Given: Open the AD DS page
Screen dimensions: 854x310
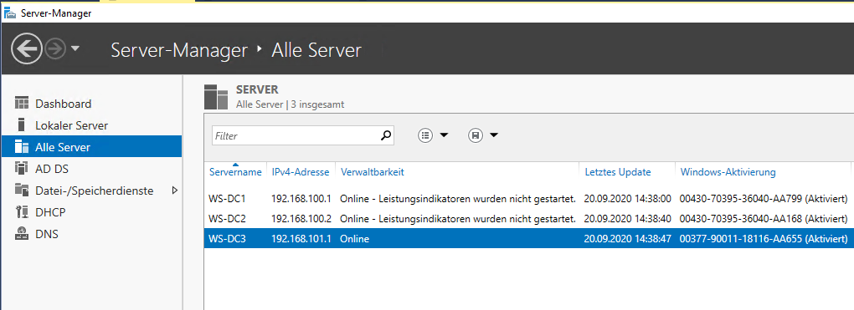Looking at the screenshot, I should (91, 169).
